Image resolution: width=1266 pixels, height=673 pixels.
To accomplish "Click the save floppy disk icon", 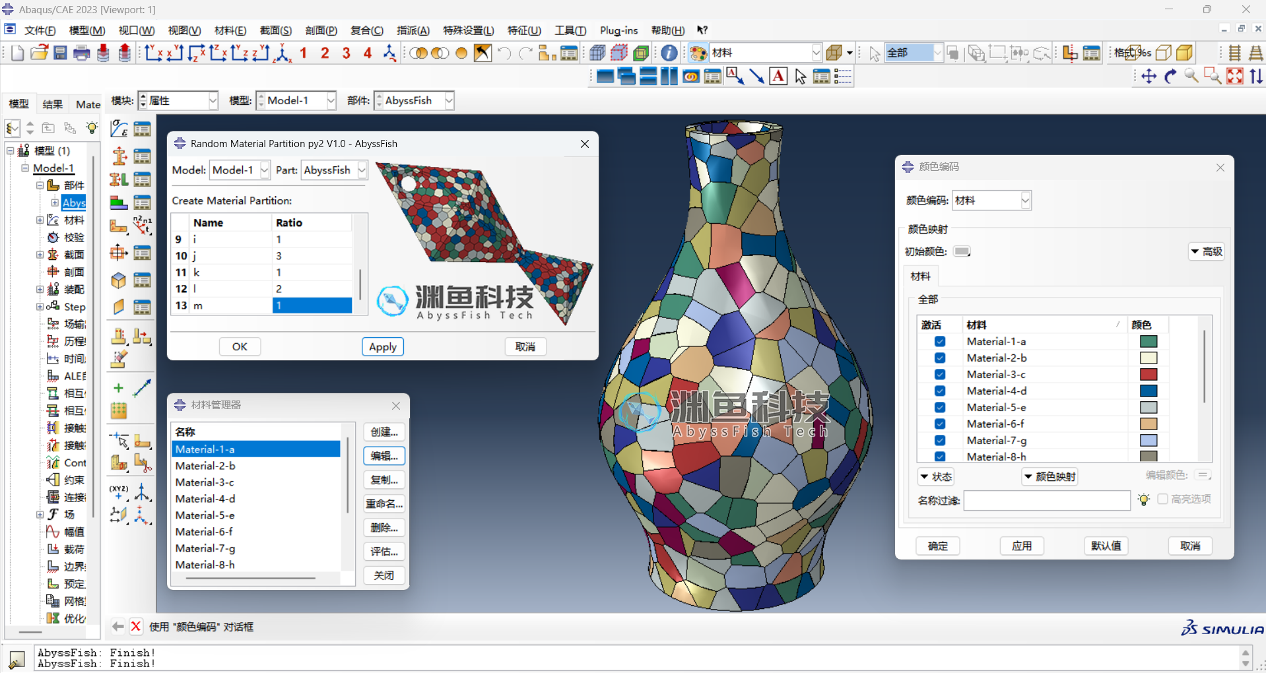I will (60, 53).
